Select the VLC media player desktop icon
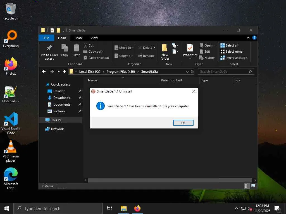 point(11,151)
